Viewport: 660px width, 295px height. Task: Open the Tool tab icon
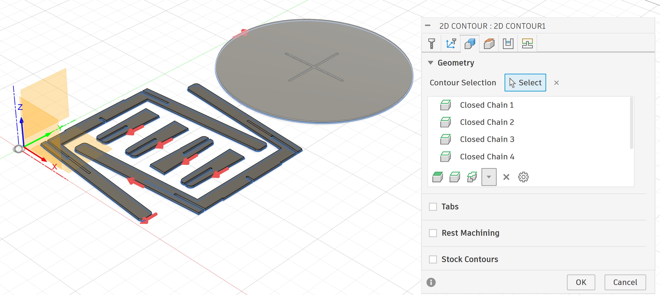(431, 44)
